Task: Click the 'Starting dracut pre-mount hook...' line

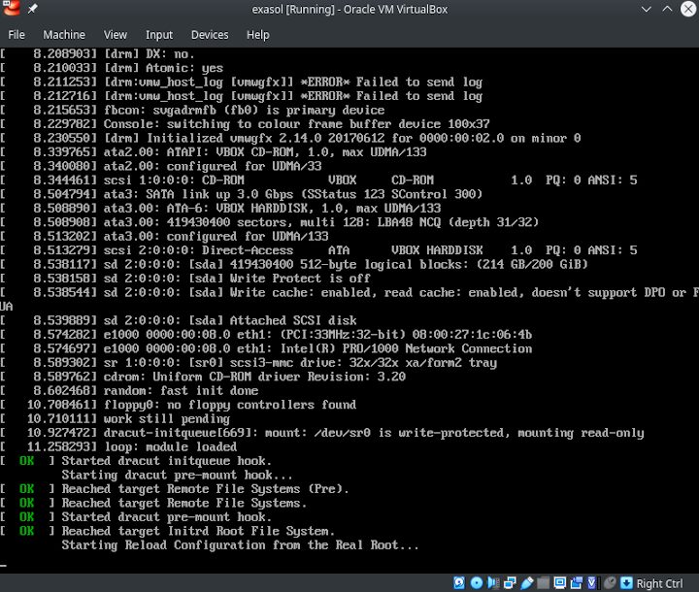Action: click(x=177, y=476)
